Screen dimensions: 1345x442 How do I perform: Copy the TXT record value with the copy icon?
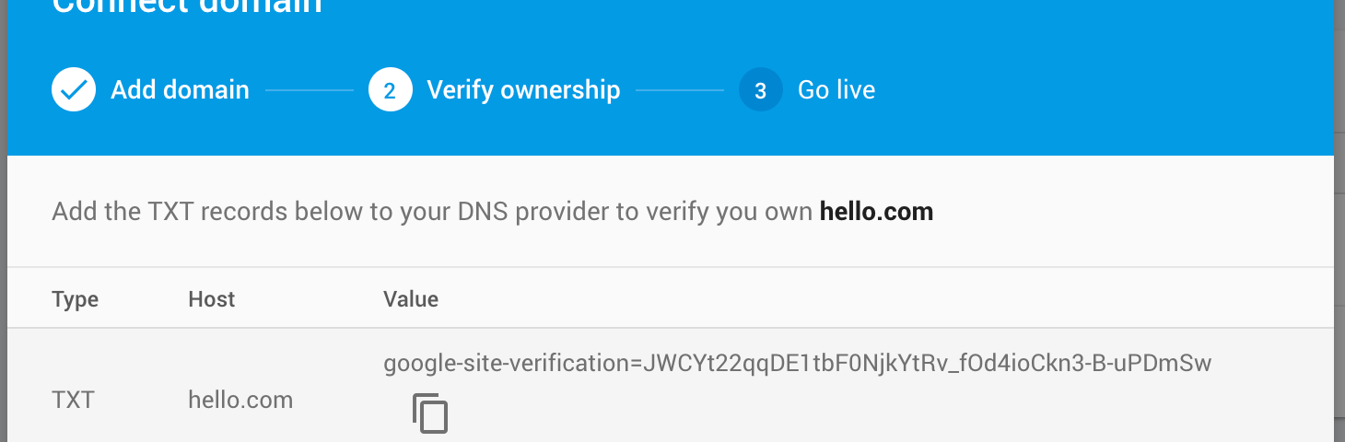(429, 413)
